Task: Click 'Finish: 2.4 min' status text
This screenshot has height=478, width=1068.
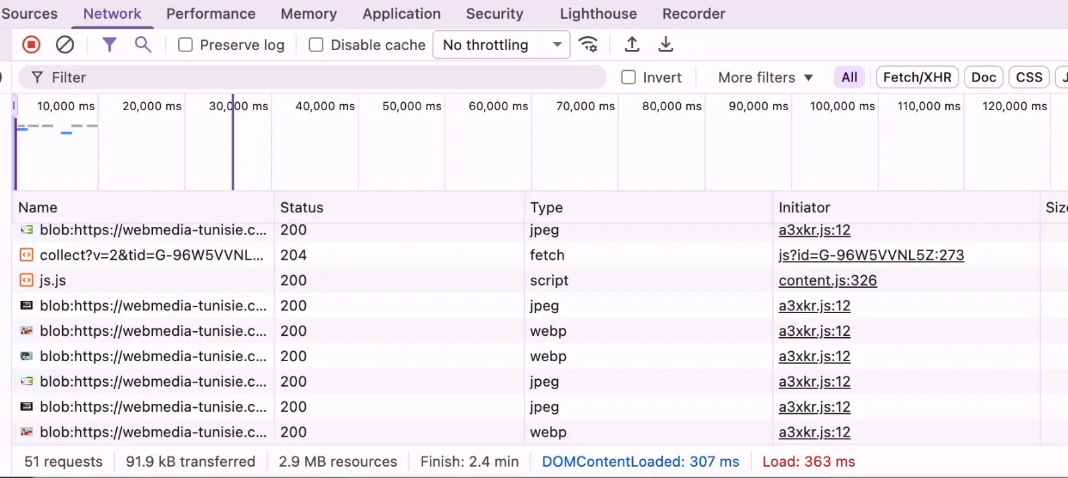Action: 469,462
